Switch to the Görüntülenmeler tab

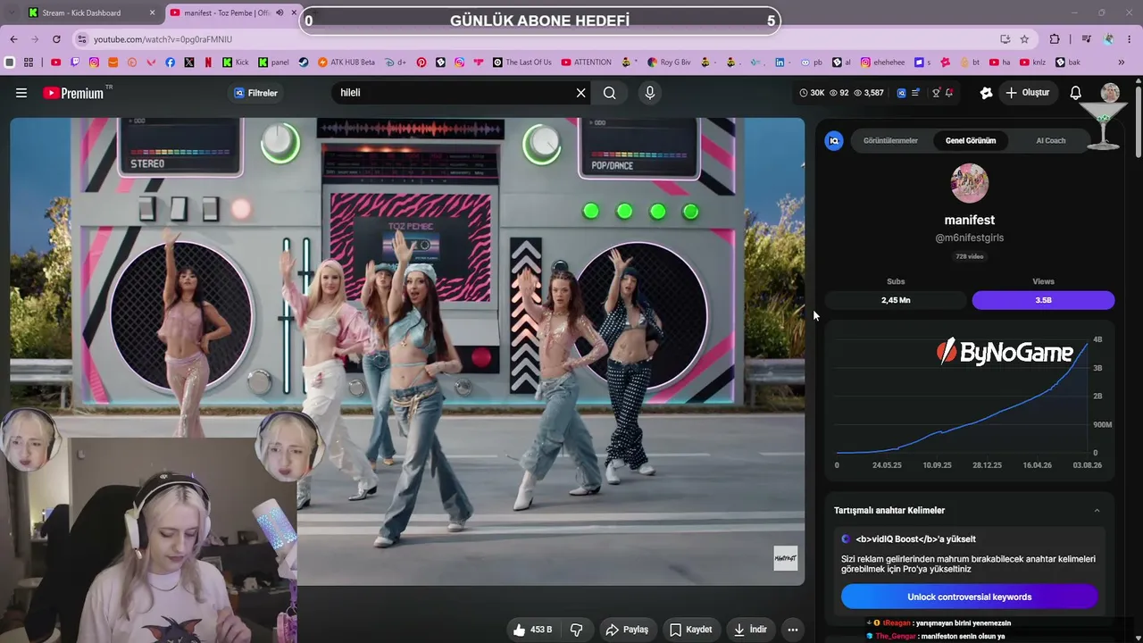click(890, 140)
